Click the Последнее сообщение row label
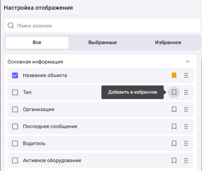The height and width of the screenshot is (171, 202). [x=50, y=127]
